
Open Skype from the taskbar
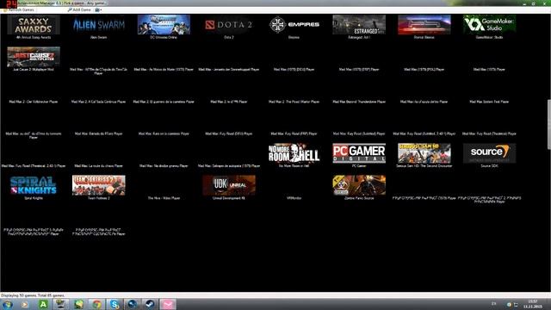[115, 304]
